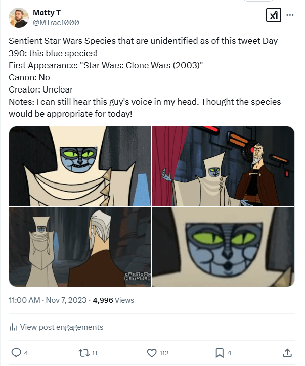Open the @MTrac1000 handle link
This screenshot has height=366, width=305.
click(x=56, y=22)
